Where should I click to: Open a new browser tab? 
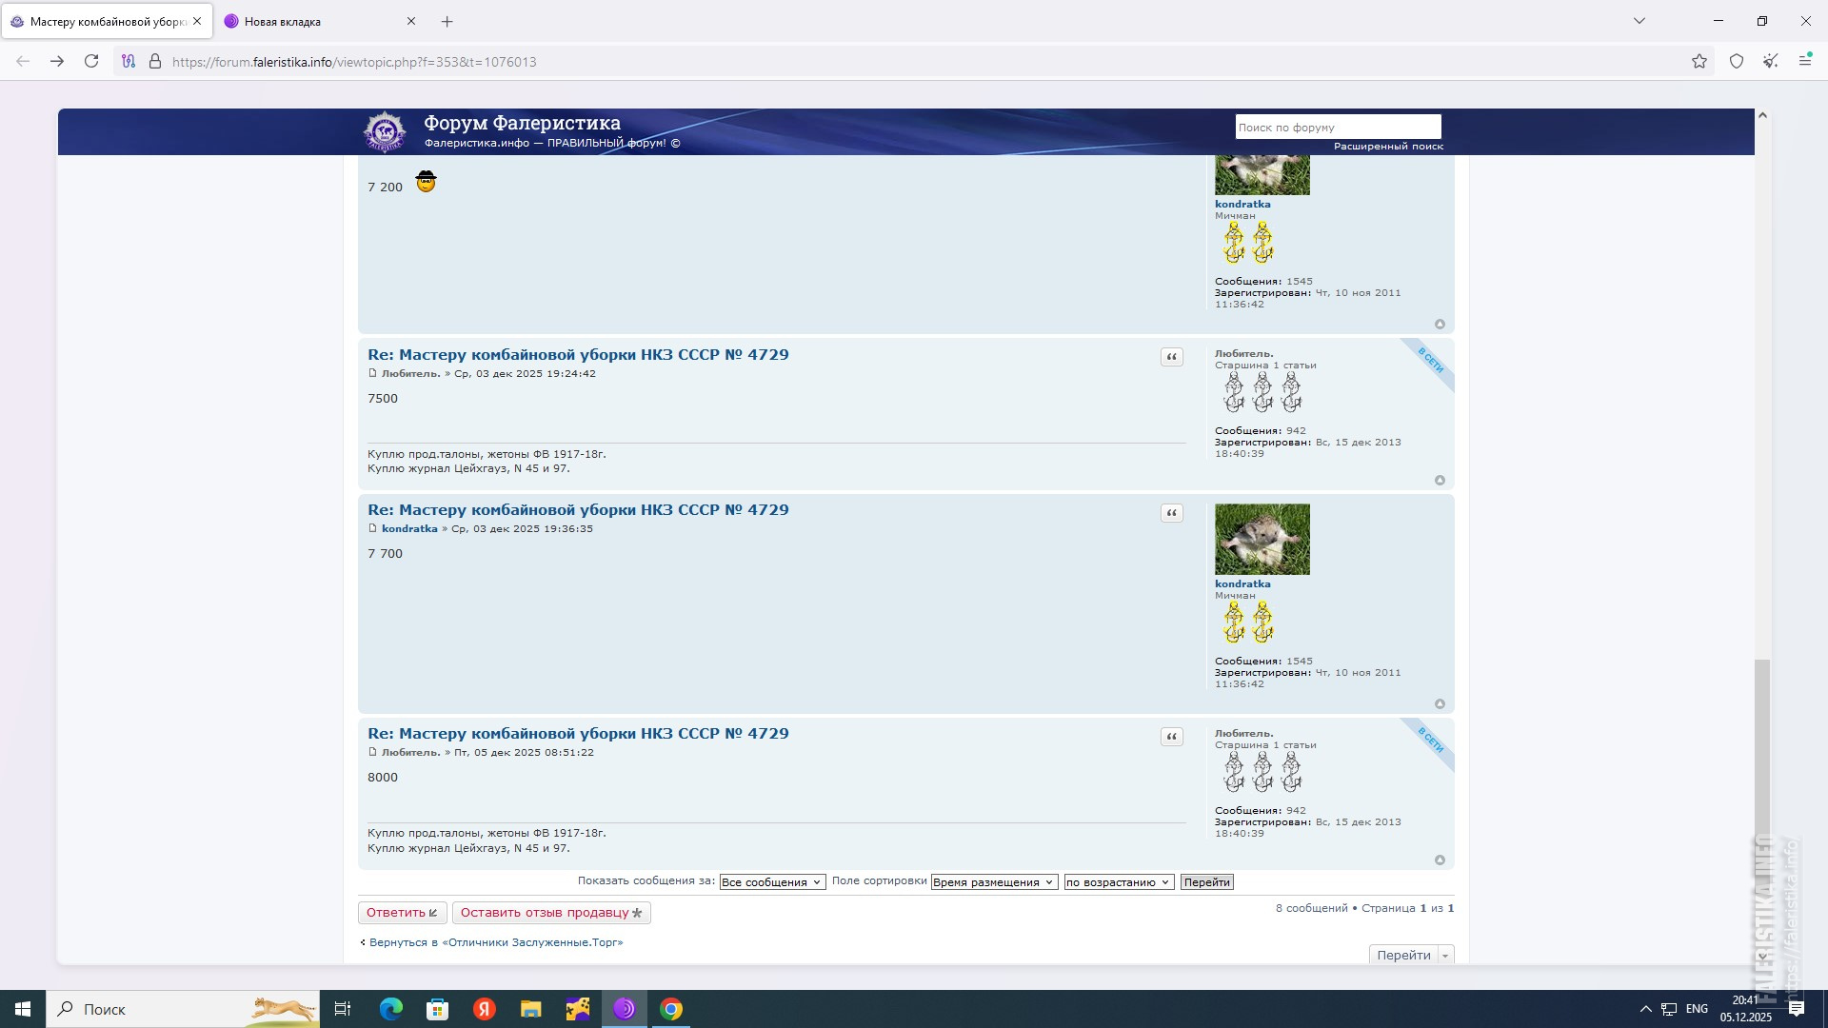(x=447, y=21)
